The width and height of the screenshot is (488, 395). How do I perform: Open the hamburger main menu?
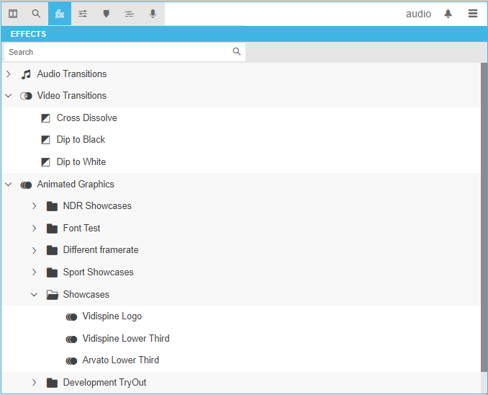(x=473, y=14)
